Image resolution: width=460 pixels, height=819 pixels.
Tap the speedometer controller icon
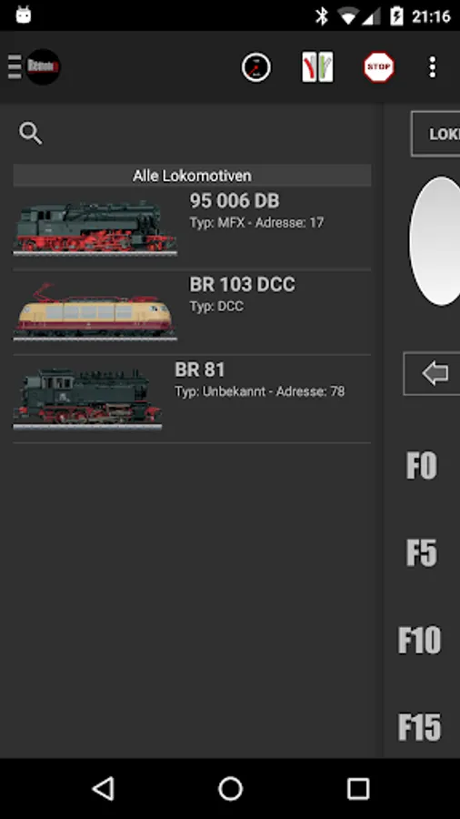pyautogui.click(x=255, y=67)
